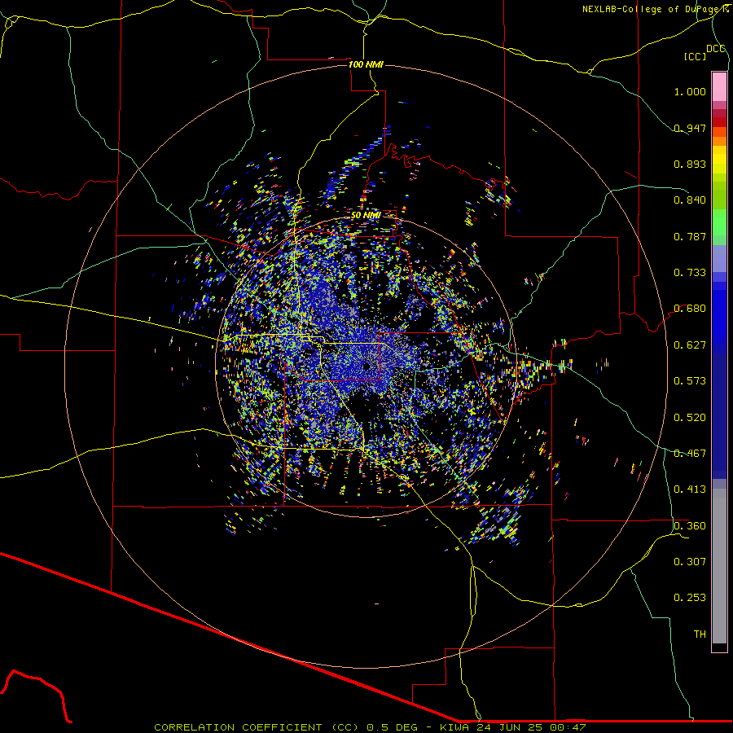Image resolution: width=733 pixels, height=733 pixels.
Task: Click the 0.787 scale value
Action: 690,236
